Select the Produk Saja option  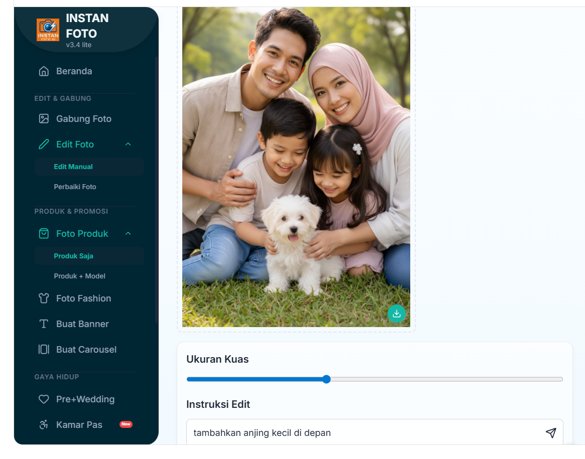point(73,256)
